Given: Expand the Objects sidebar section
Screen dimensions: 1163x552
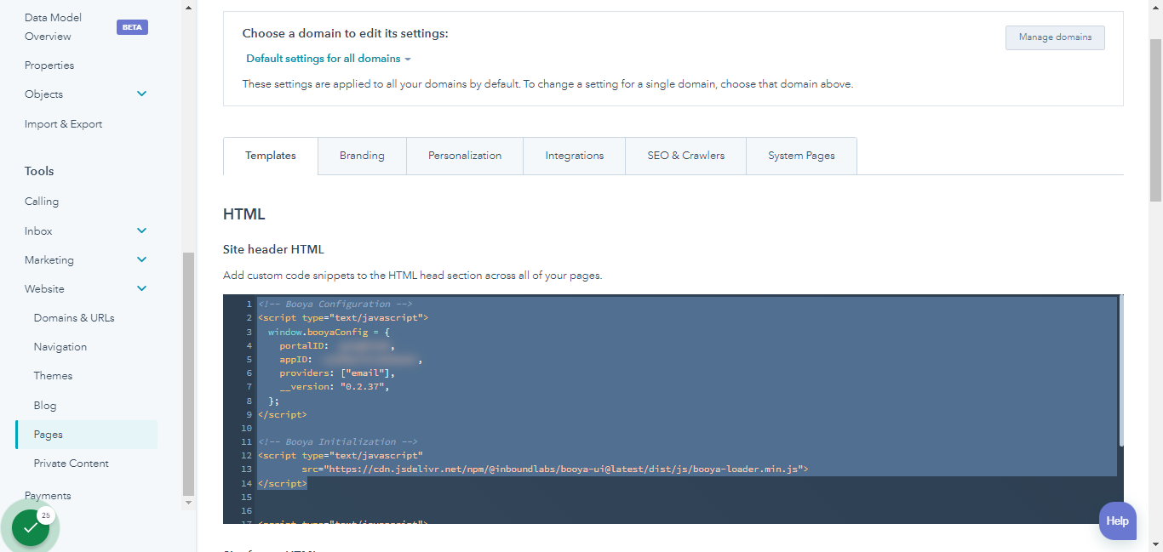Looking at the screenshot, I should click(x=141, y=94).
